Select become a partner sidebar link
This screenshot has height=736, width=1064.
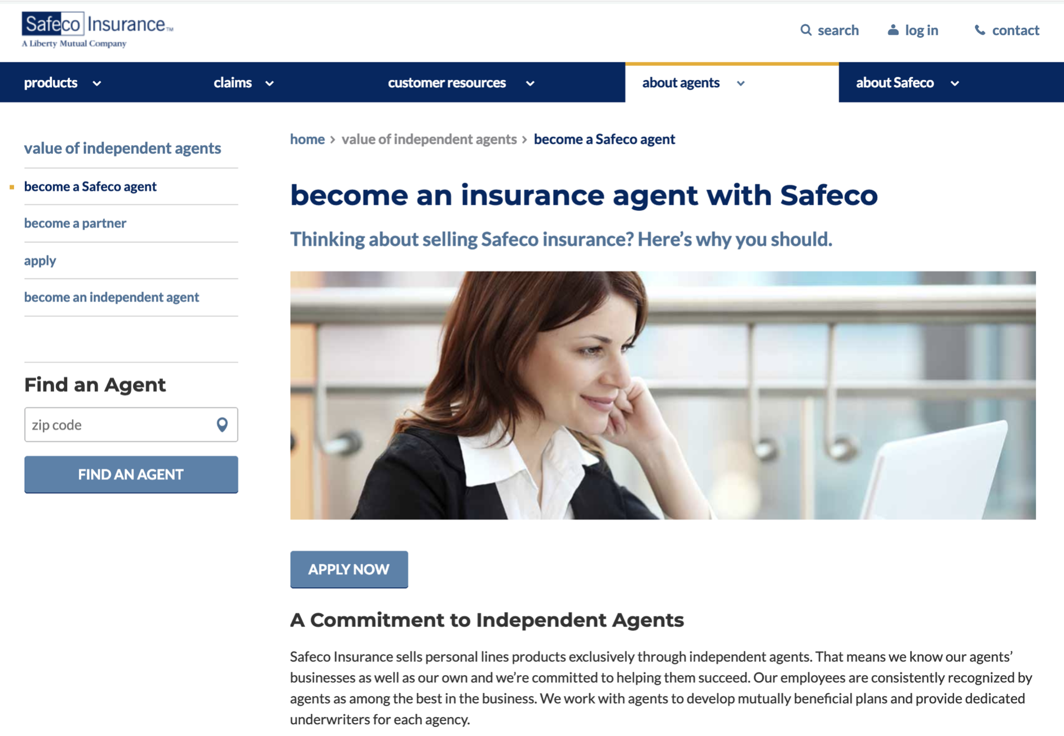[75, 223]
